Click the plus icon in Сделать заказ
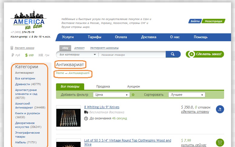This screenshot has width=235, height=147. point(191,54)
